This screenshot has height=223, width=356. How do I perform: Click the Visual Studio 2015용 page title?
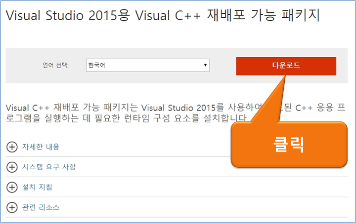click(163, 15)
